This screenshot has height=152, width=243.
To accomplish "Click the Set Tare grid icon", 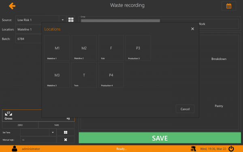I will 66,132.
